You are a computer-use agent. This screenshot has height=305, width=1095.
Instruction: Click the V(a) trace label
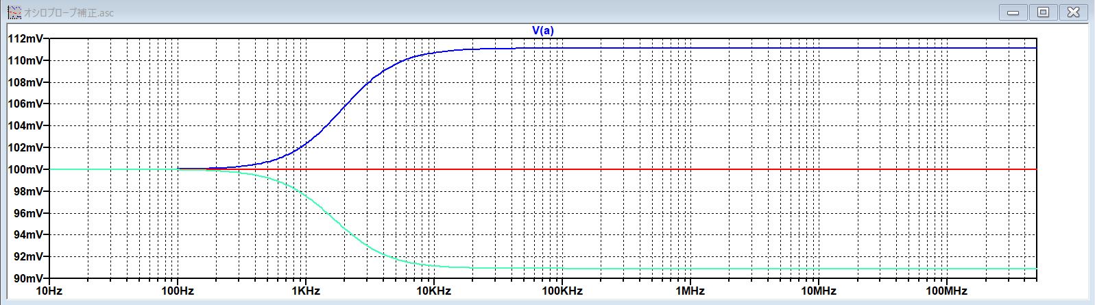point(543,30)
